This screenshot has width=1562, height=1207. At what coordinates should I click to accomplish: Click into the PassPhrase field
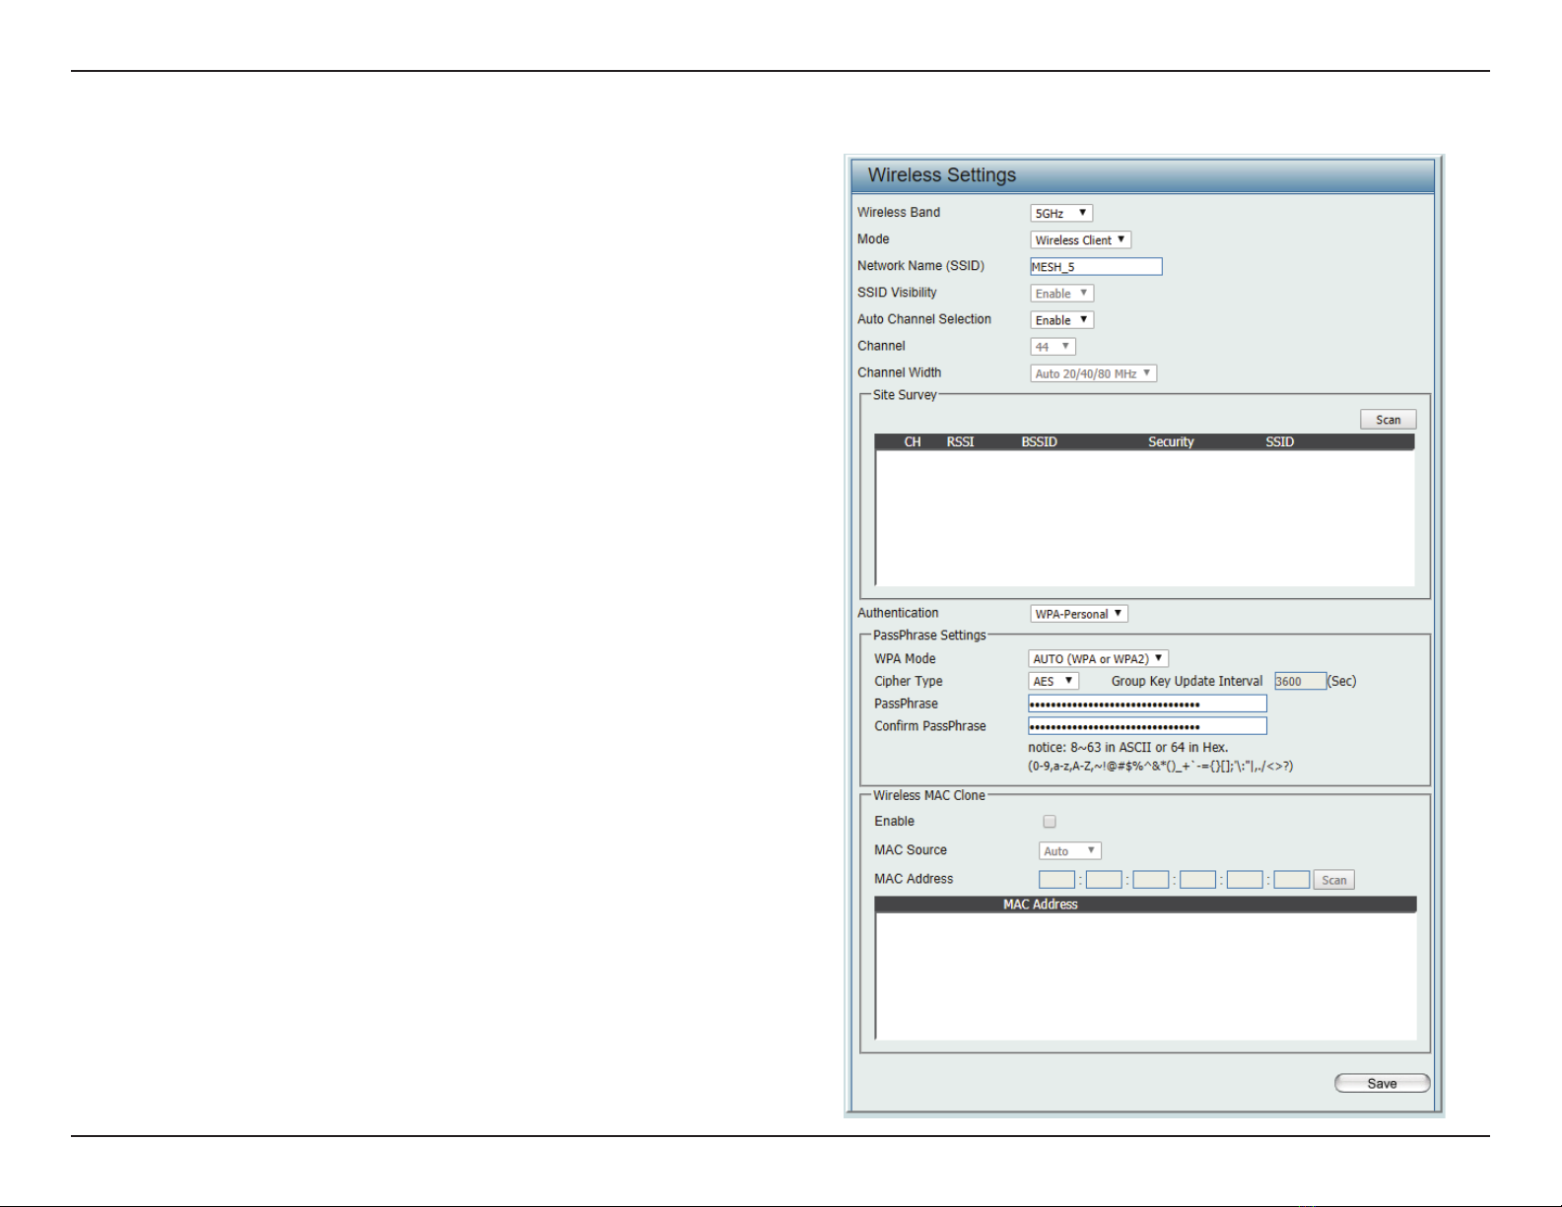(1147, 704)
